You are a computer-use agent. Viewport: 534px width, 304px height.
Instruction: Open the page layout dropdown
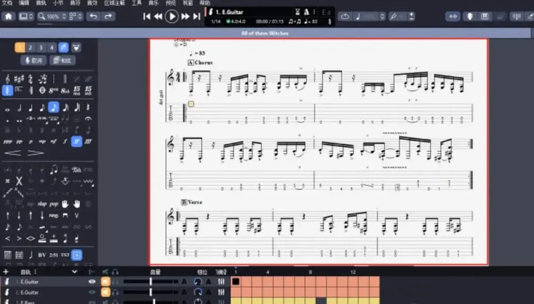tap(75, 16)
